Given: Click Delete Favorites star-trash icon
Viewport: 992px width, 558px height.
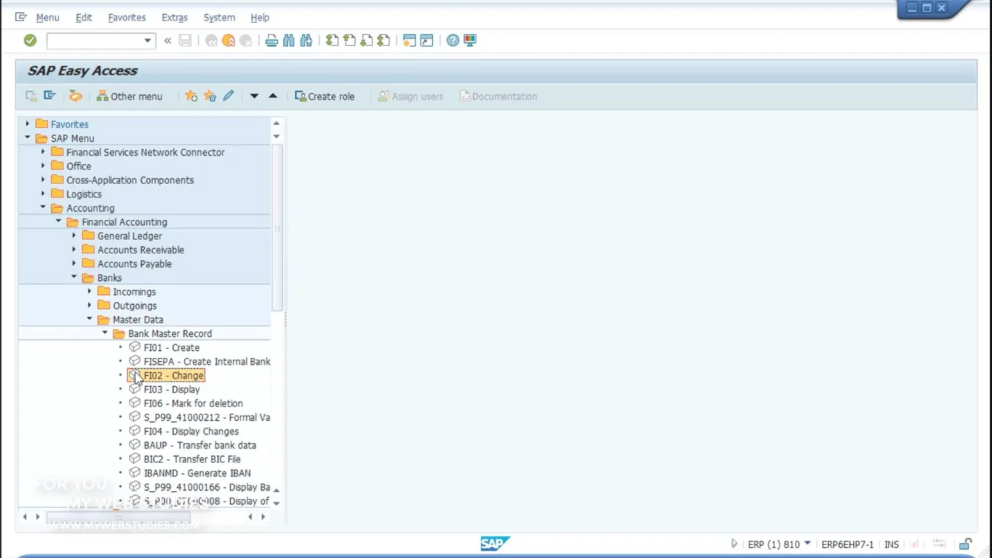Looking at the screenshot, I should click(210, 96).
